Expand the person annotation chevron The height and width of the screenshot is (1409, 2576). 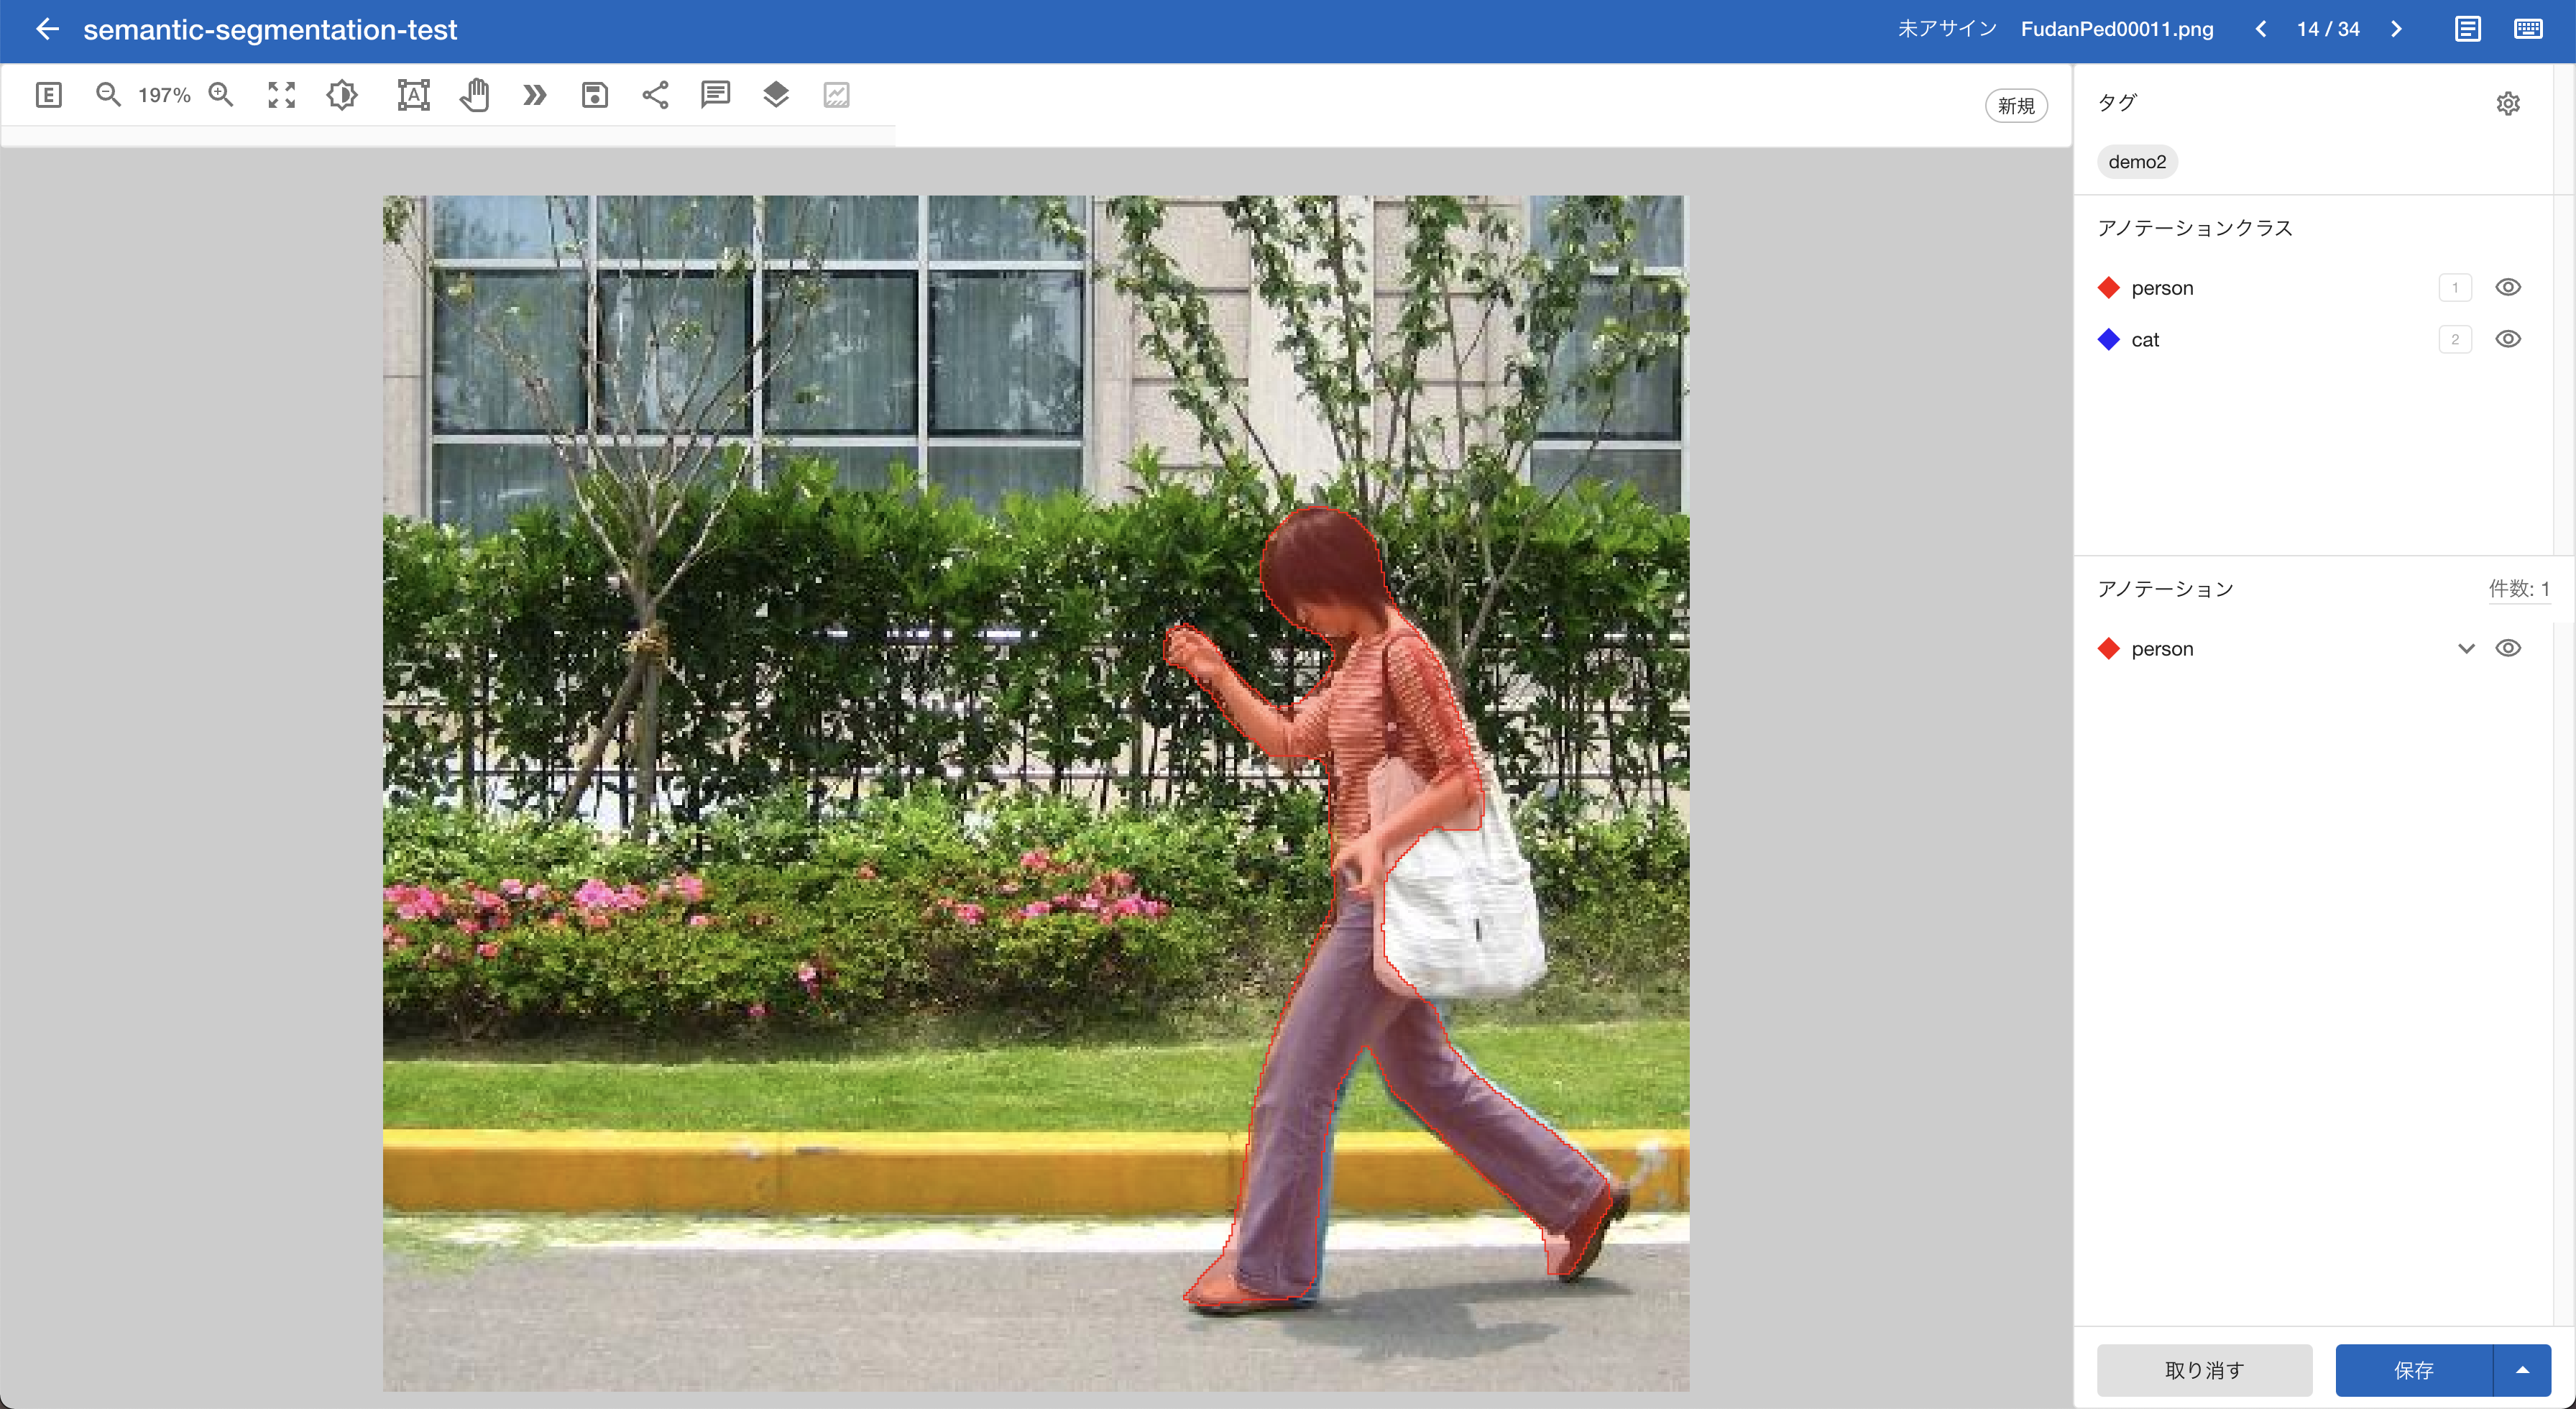pyautogui.click(x=2466, y=648)
